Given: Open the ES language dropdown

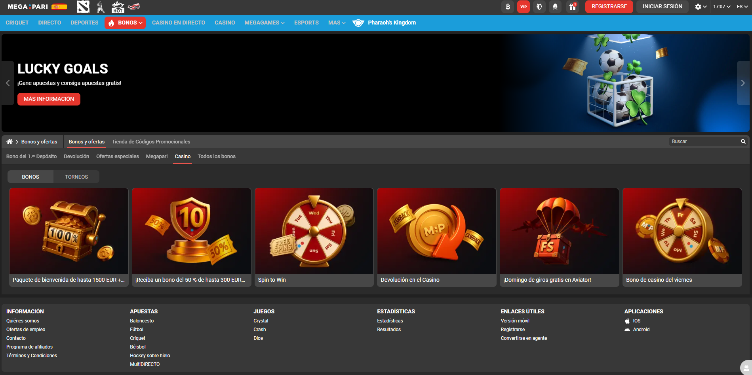Looking at the screenshot, I should pos(742,7).
